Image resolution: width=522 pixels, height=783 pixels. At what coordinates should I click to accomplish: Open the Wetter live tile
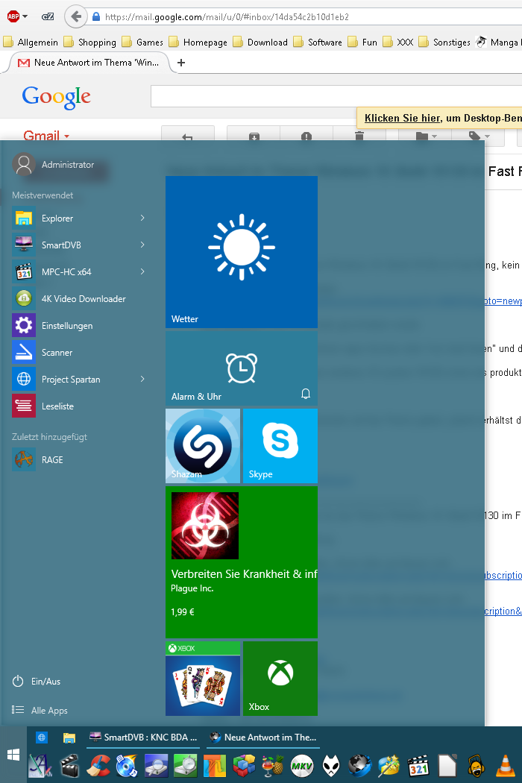point(242,252)
